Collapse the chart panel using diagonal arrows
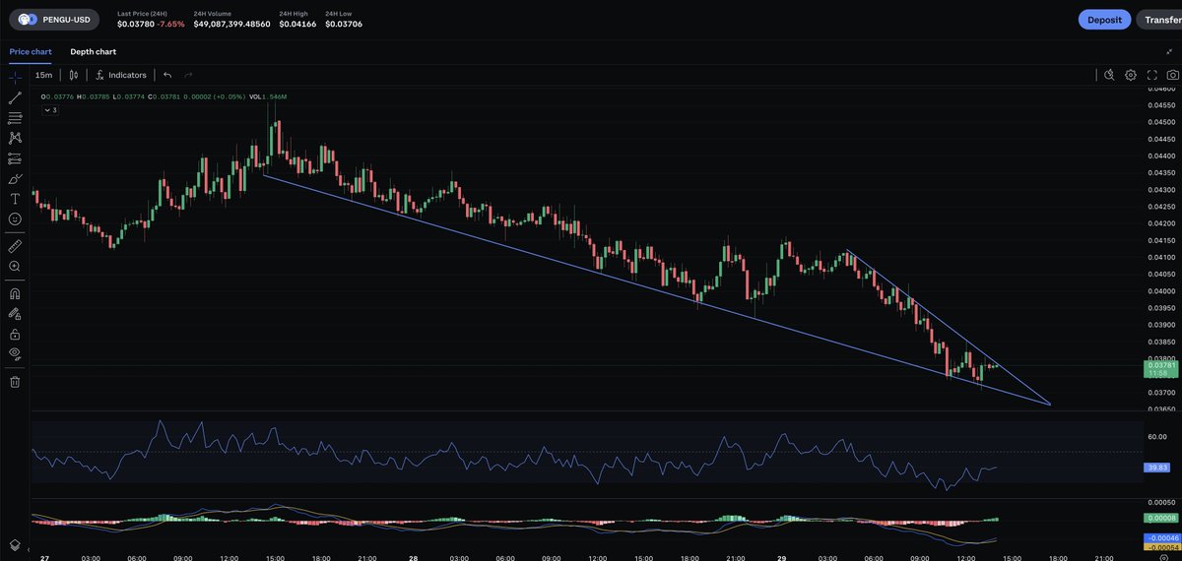This screenshot has height=561, width=1182. [1169, 51]
